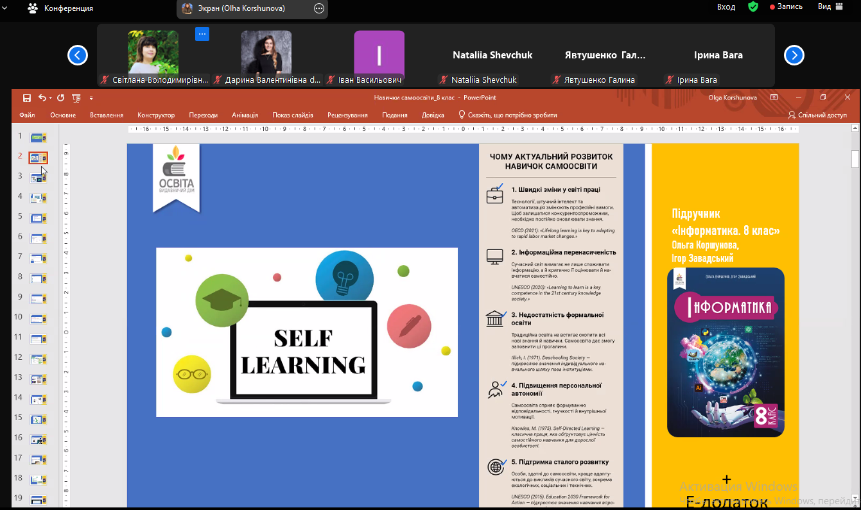Show next participants with right arrow
The width and height of the screenshot is (861, 510).
(x=794, y=56)
